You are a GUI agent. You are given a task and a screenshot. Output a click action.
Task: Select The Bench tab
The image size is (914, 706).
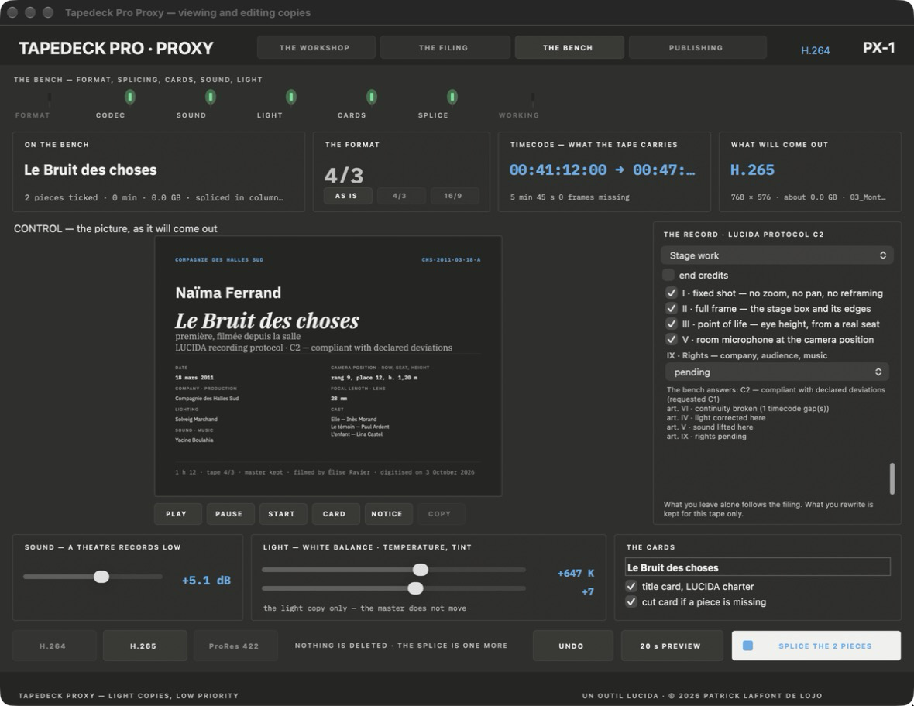tap(569, 48)
